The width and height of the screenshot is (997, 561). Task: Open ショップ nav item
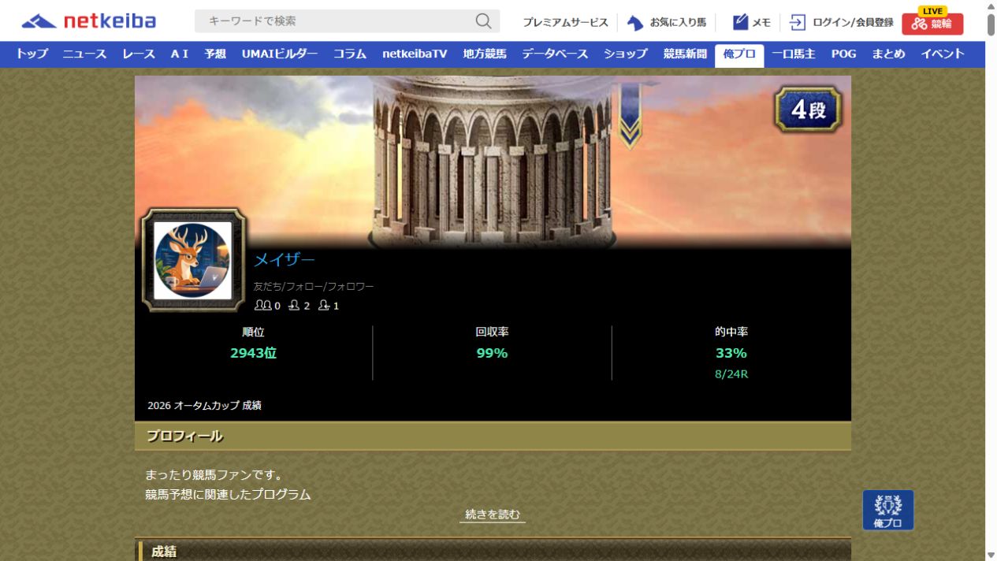coord(626,54)
